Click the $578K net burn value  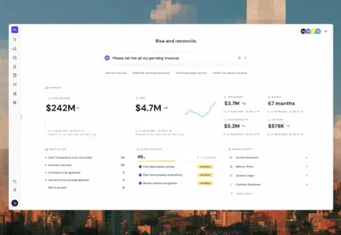tap(276, 126)
